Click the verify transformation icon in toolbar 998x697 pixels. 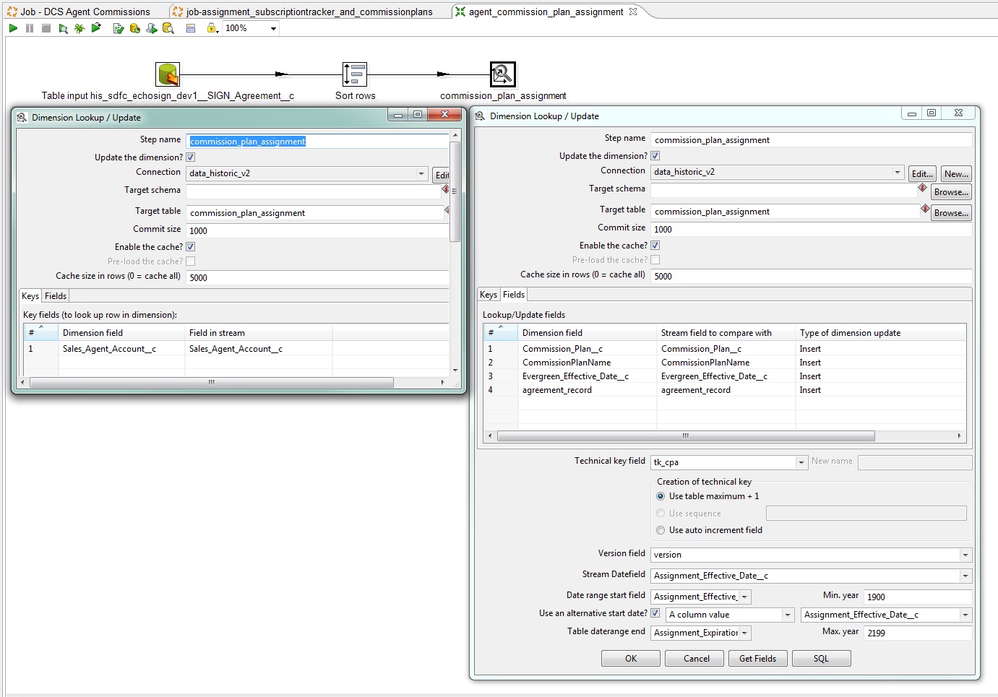click(118, 28)
